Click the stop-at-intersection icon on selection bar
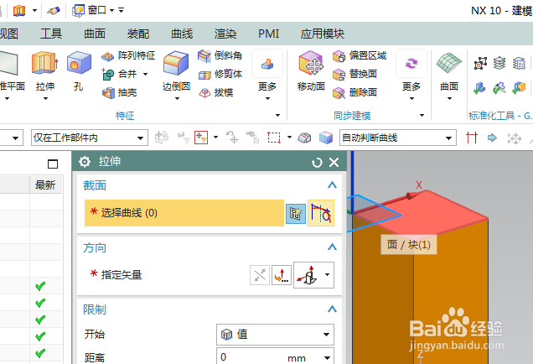The width and height of the screenshot is (533, 364). pos(472,138)
